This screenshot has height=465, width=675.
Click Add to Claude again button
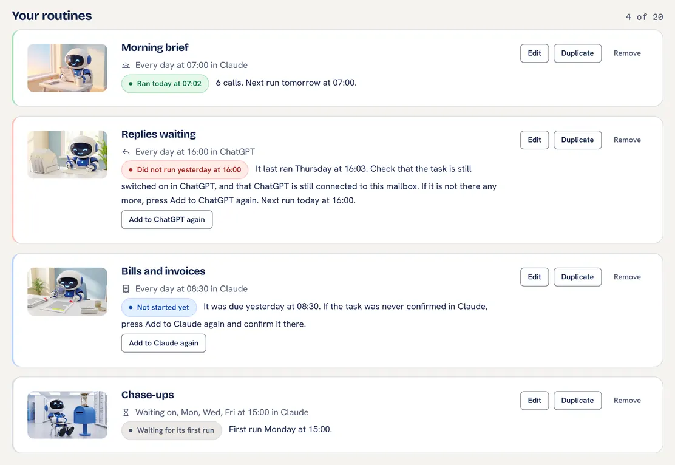pyautogui.click(x=163, y=343)
